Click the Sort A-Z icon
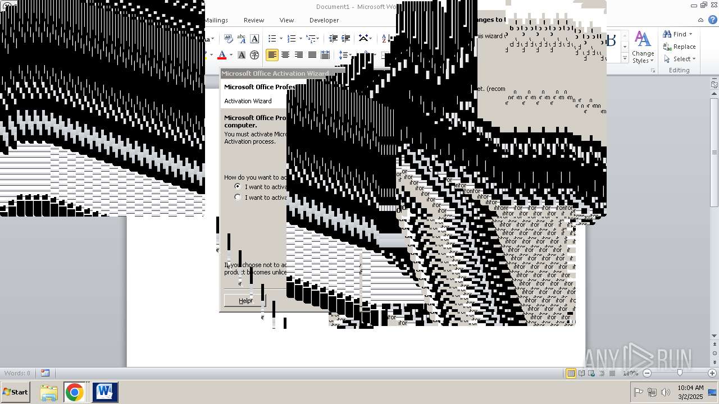This screenshot has height=404, width=719. pos(385,39)
